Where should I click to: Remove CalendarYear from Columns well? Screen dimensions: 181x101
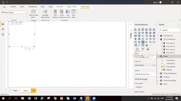[155, 65]
